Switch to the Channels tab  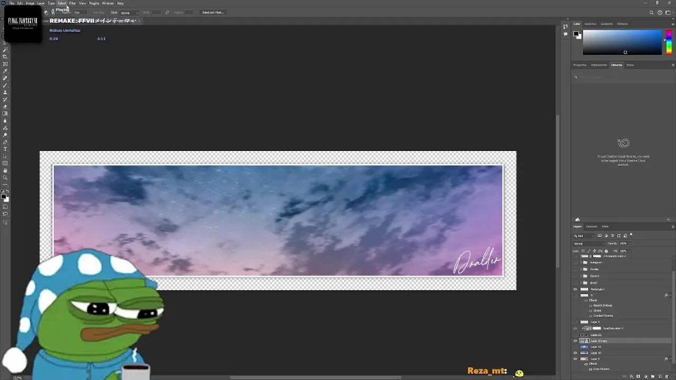591,226
